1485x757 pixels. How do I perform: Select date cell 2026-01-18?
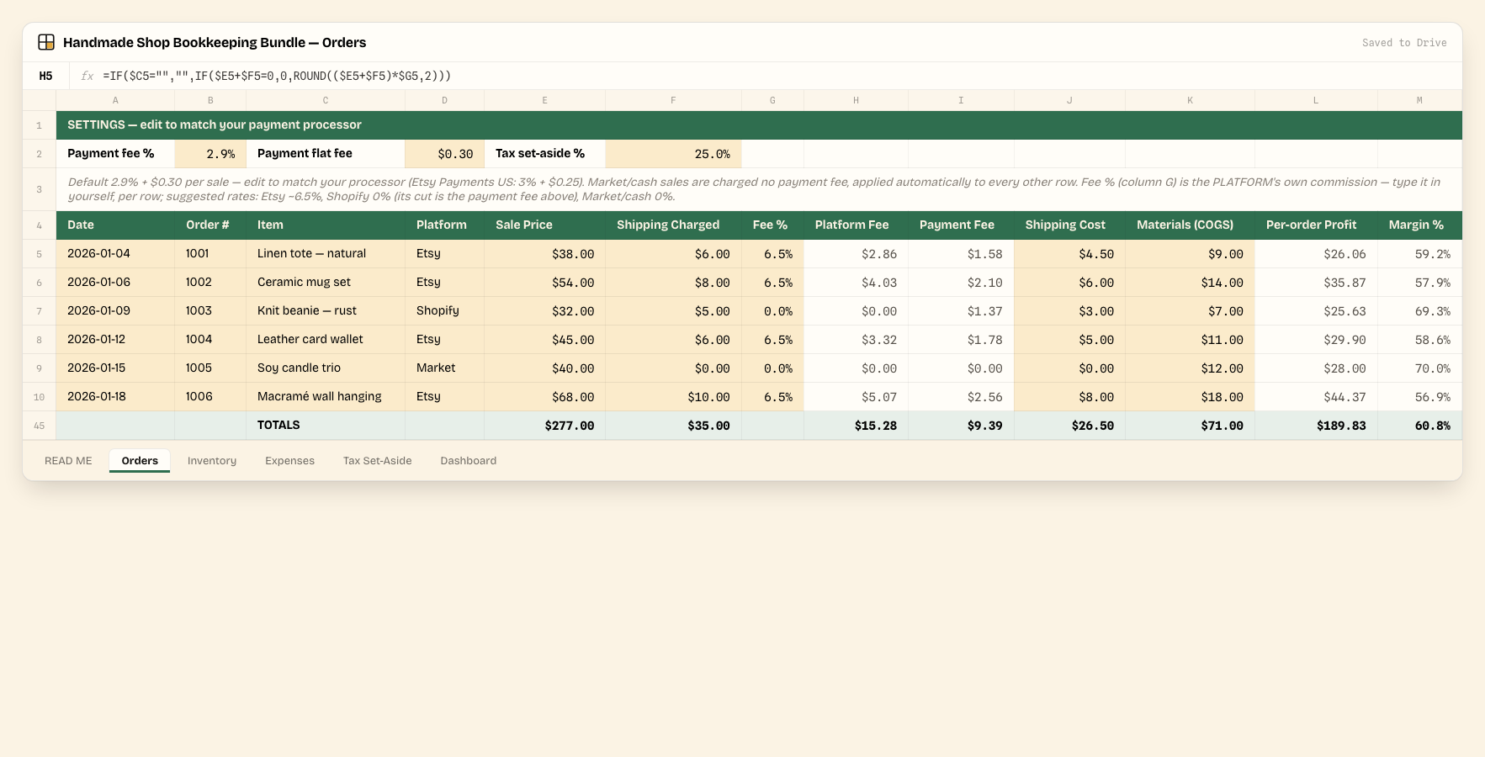(x=115, y=397)
